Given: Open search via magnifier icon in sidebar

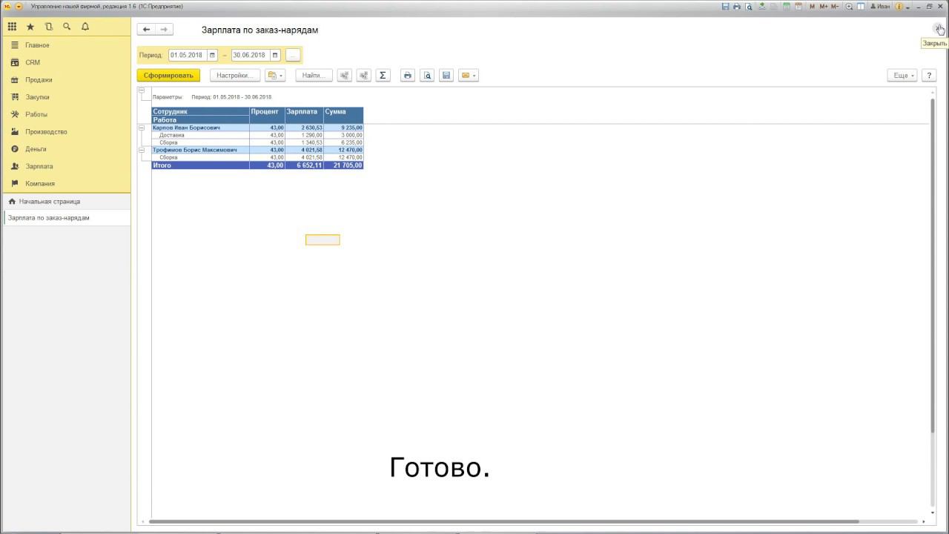Looking at the screenshot, I should tap(67, 27).
